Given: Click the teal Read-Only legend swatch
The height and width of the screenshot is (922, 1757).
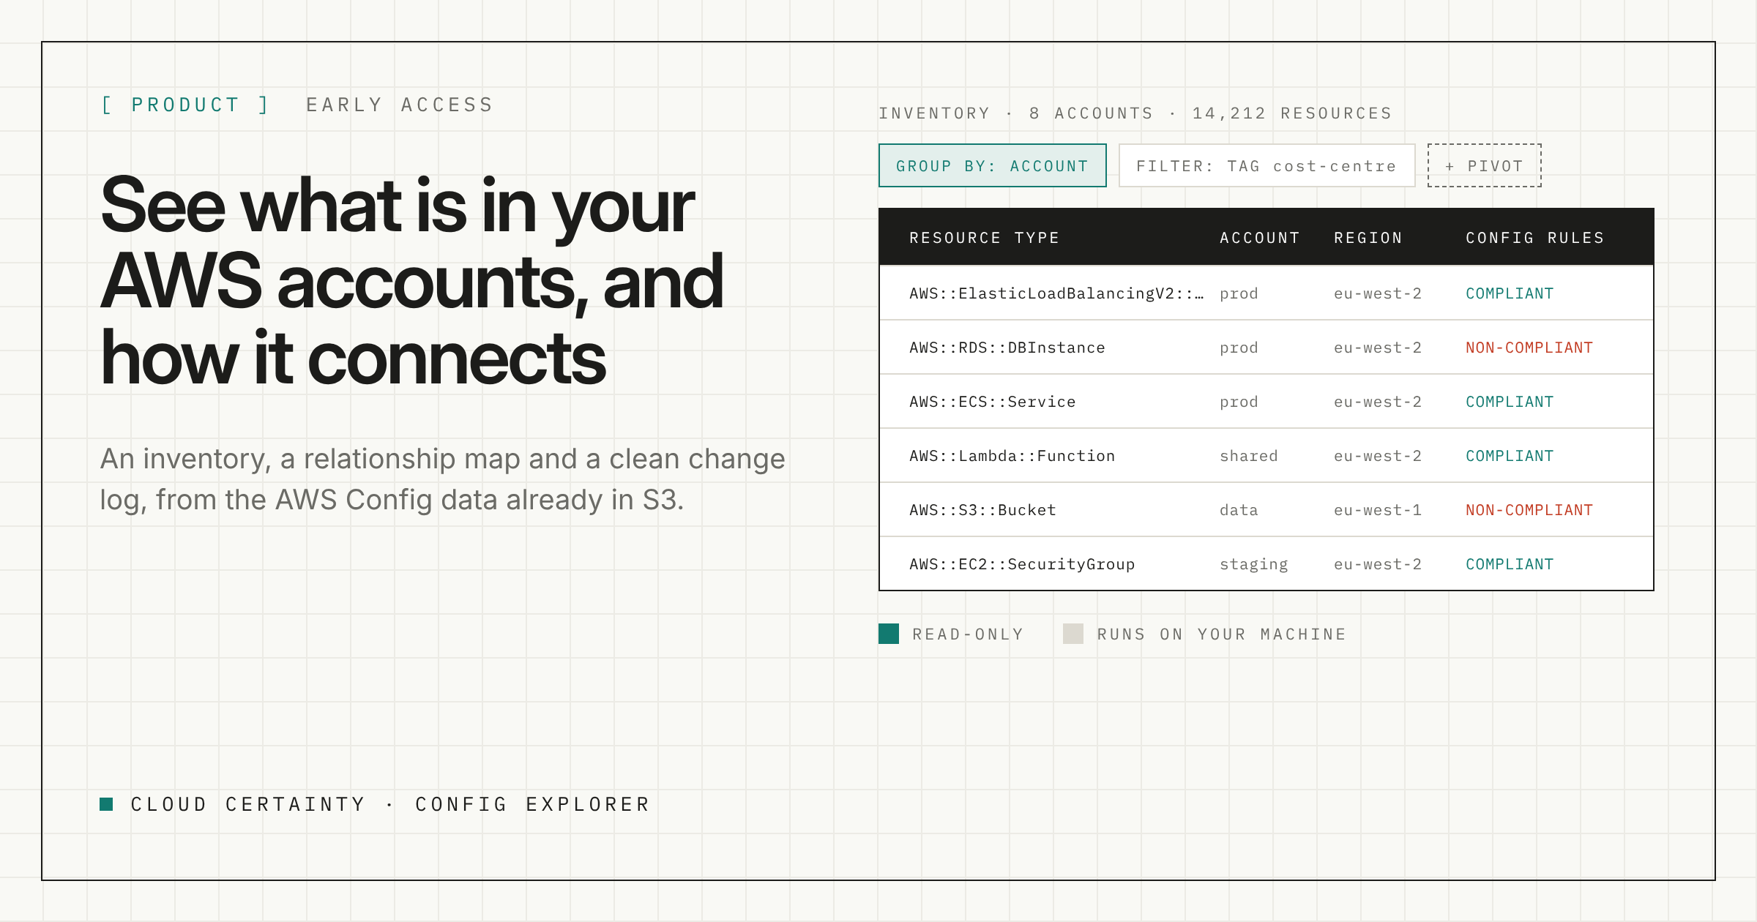Looking at the screenshot, I should pyautogui.click(x=889, y=634).
